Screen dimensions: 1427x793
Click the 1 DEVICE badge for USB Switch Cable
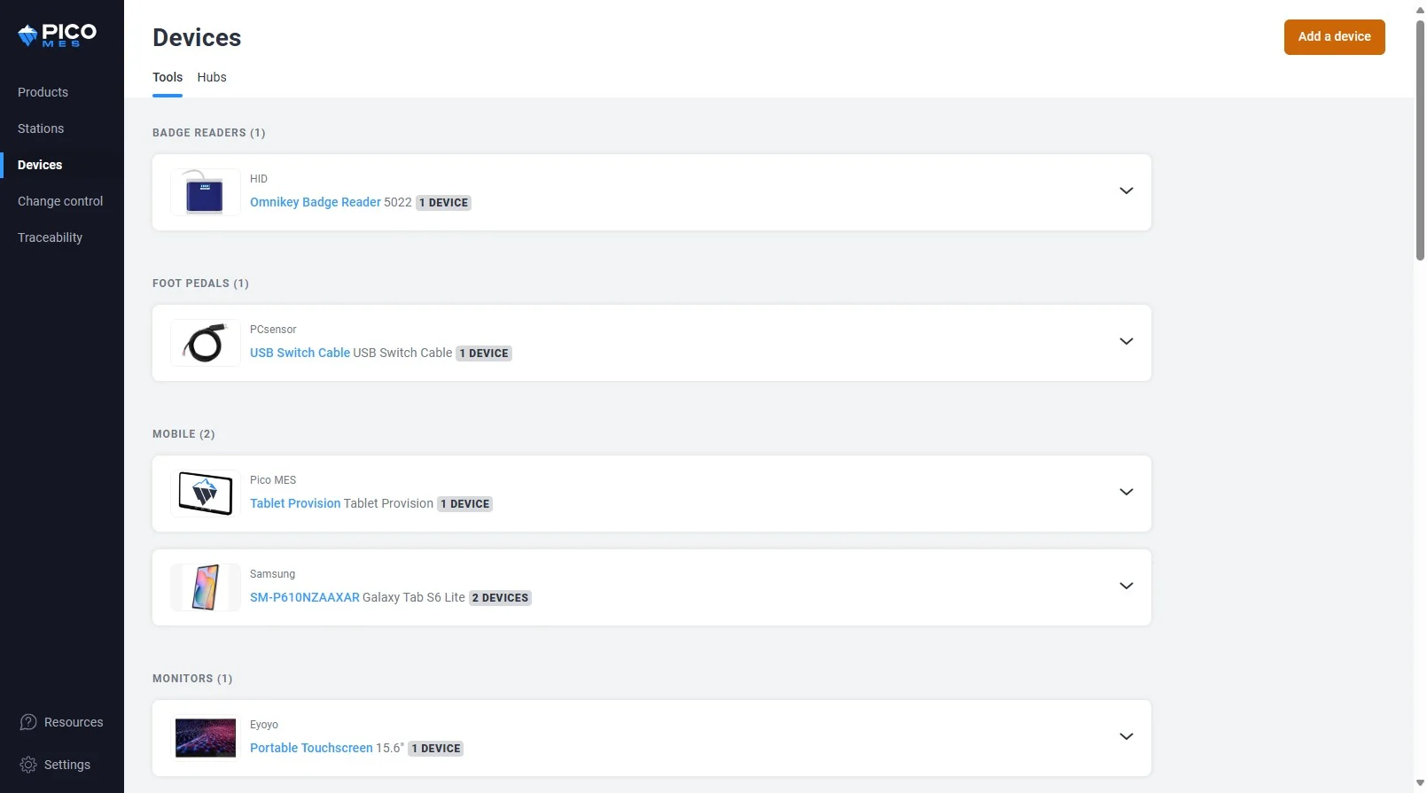click(x=484, y=354)
